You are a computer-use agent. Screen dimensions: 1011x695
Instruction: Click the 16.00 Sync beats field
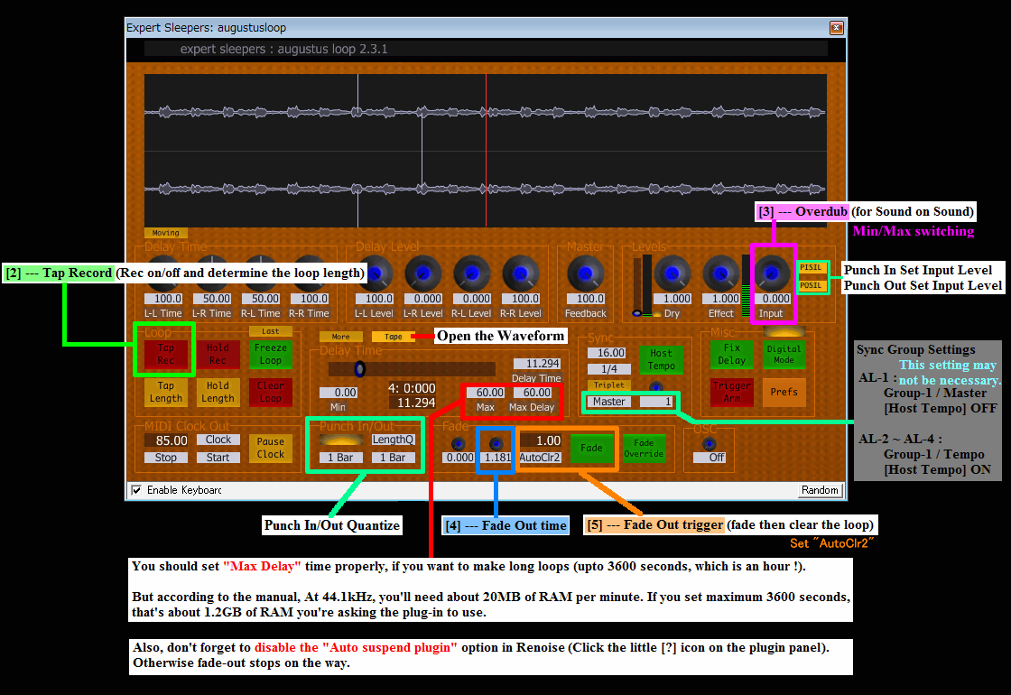(607, 353)
